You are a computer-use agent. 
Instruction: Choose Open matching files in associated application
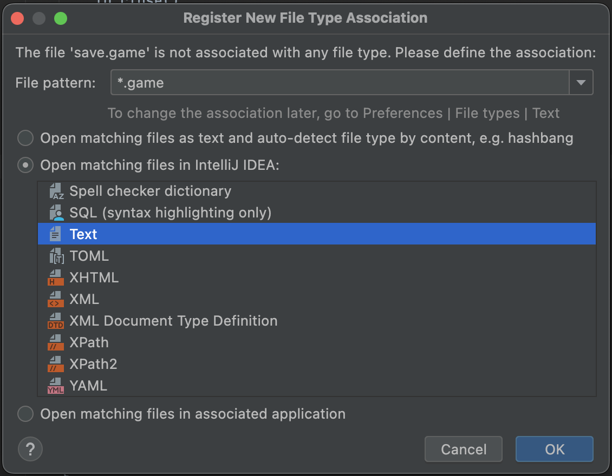click(x=25, y=414)
